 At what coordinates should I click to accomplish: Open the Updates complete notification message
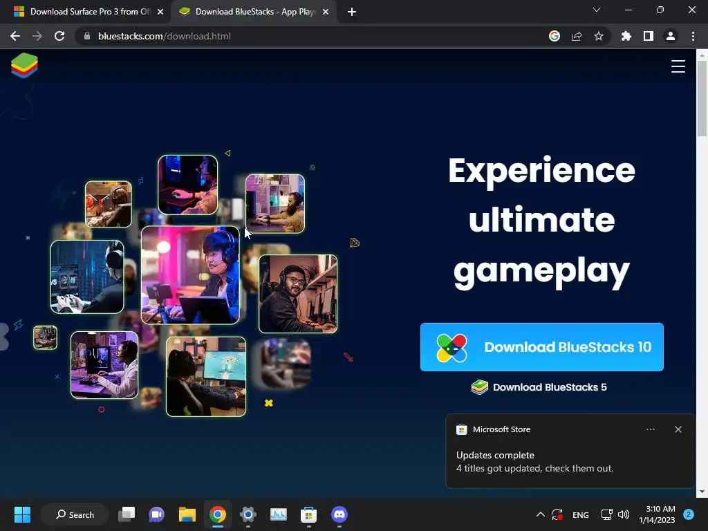pyautogui.click(x=534, y=461)
